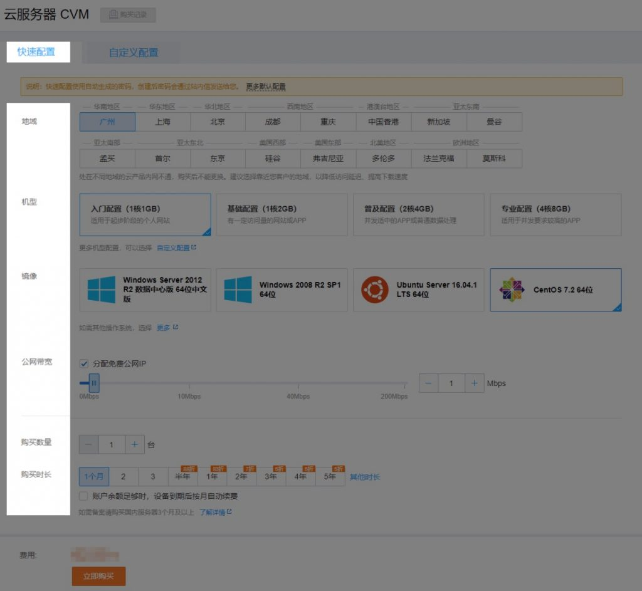Click the Ubuntu Server 16.04.1 logo icon
This screenshot has width=642, height=591.
[375, 290]
